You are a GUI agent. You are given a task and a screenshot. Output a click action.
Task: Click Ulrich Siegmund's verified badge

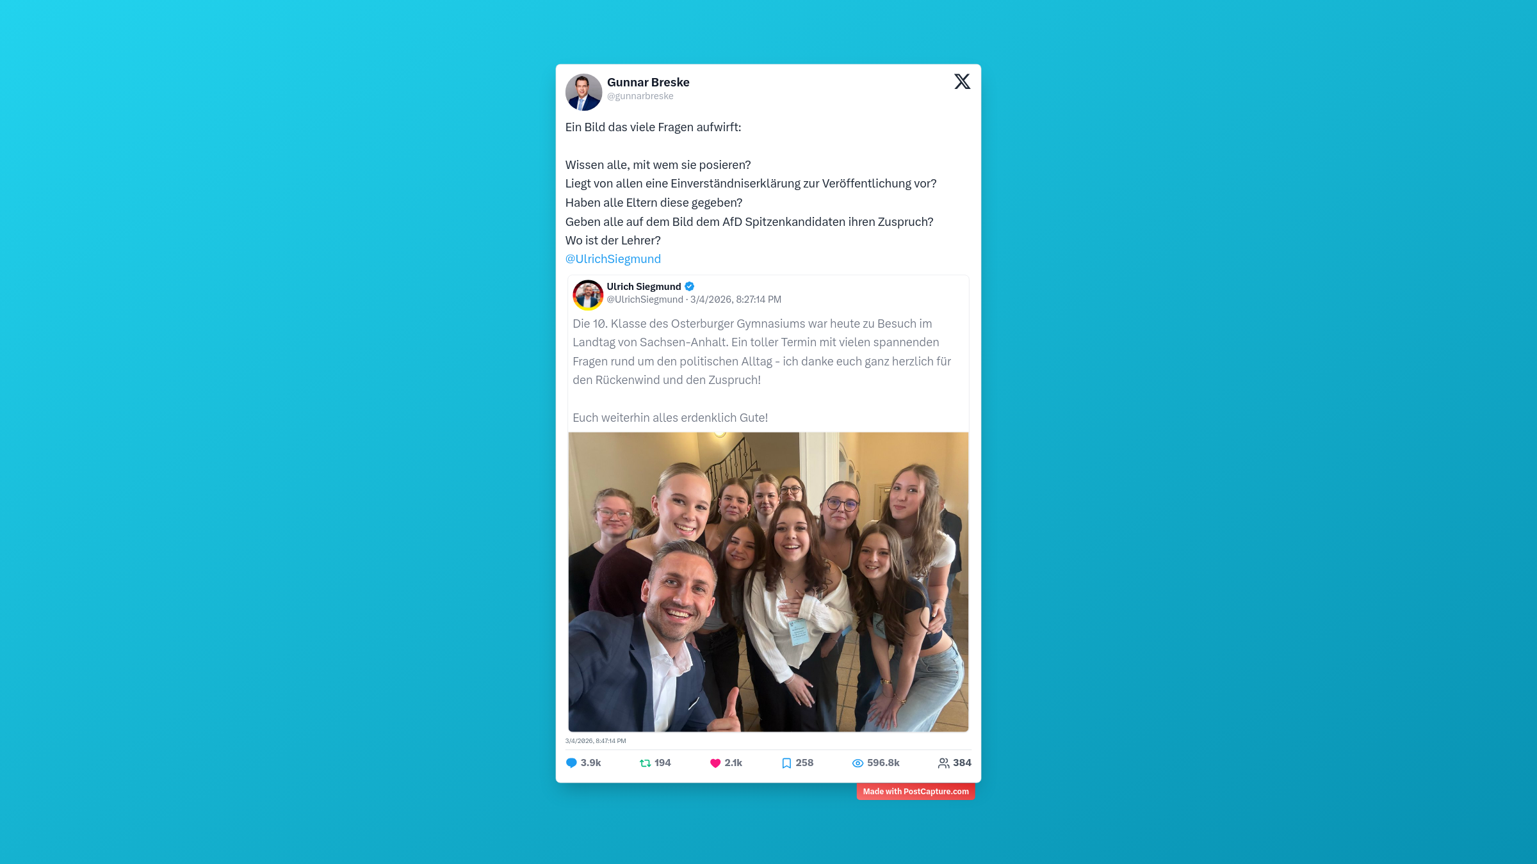pyautogui.click(x=690, y=286)
